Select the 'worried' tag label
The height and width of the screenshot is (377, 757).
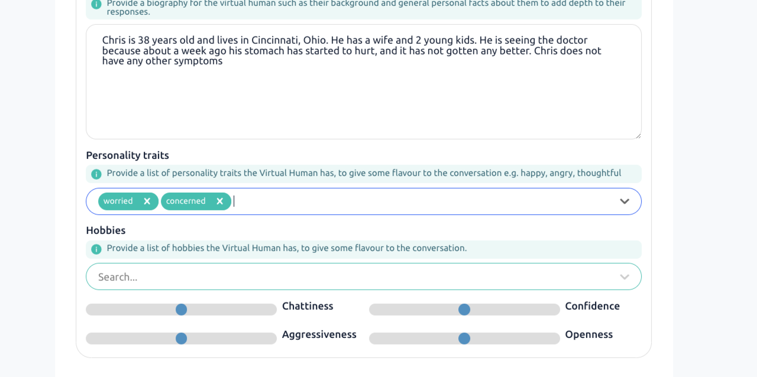(x=118, y=201)
